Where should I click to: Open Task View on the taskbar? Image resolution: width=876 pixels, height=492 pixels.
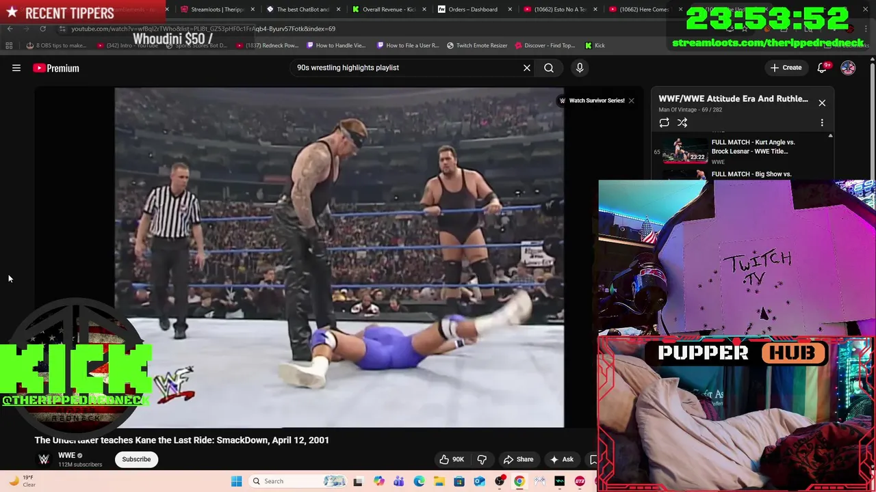tap(358, 481)
